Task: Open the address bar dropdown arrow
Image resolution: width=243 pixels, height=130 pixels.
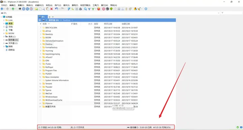Action: point(219,13)
